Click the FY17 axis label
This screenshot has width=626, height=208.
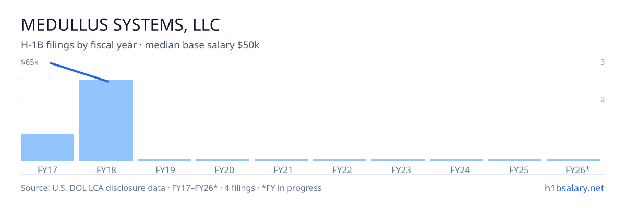click(47, 170)
